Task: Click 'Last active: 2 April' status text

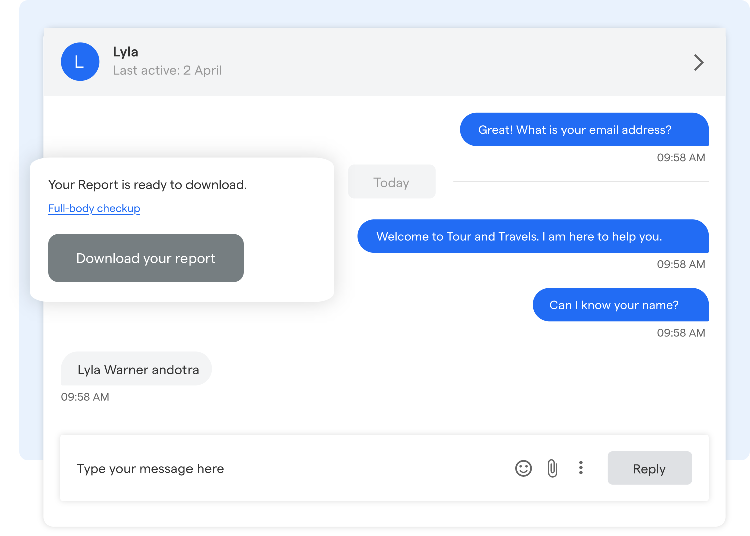Action: [x=167, y=70]
